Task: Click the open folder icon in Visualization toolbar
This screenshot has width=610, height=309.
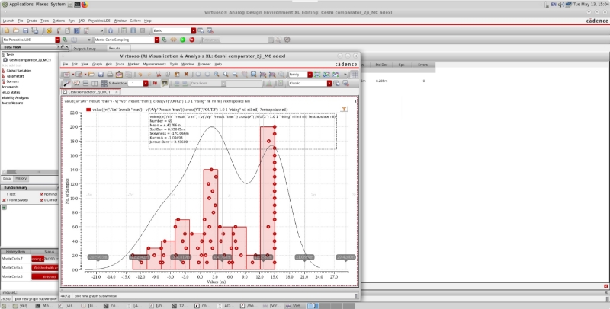Action: [91, 74]
